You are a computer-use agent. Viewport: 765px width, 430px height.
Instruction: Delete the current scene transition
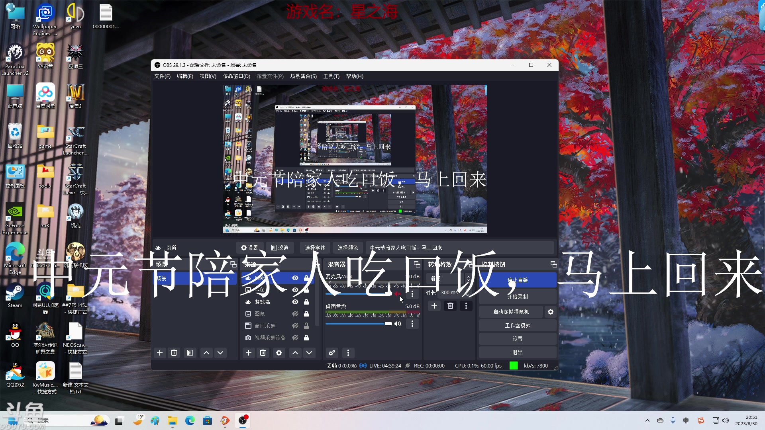click(450, 306)
